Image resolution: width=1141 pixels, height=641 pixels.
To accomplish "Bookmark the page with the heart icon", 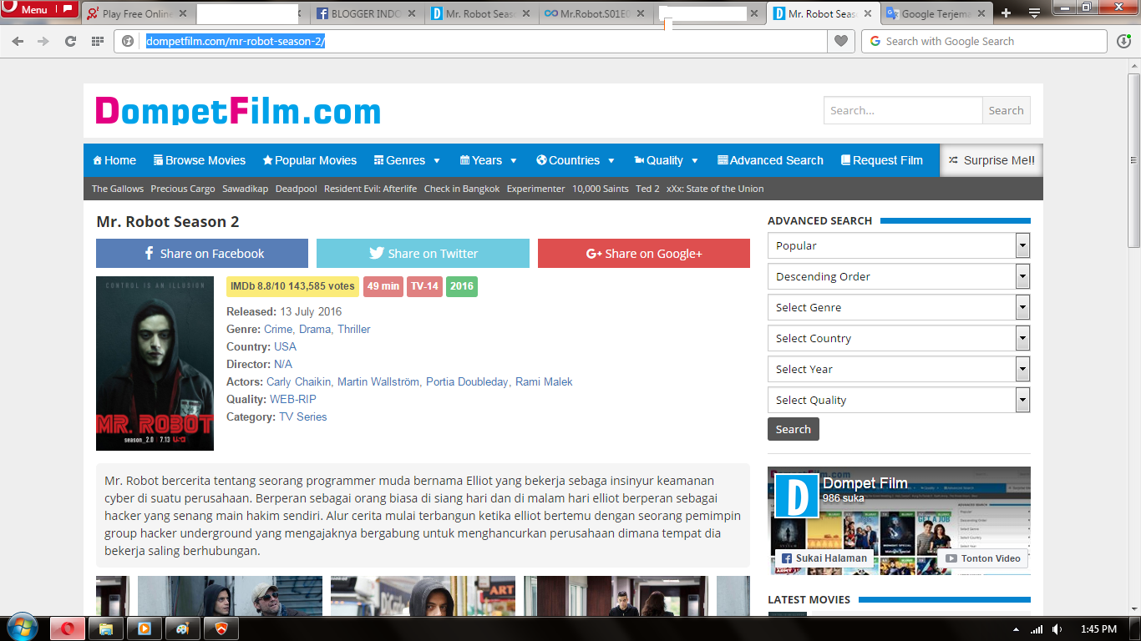I will coord(840,41).
